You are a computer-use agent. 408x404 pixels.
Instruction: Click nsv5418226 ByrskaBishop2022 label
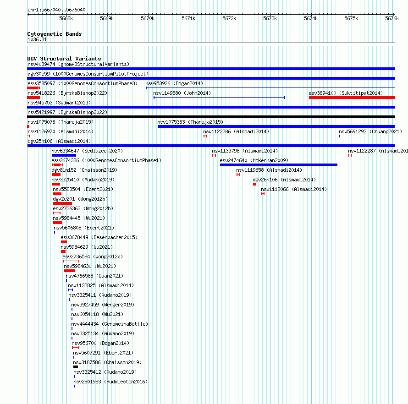pyautogui.click(x=67, y=93)
